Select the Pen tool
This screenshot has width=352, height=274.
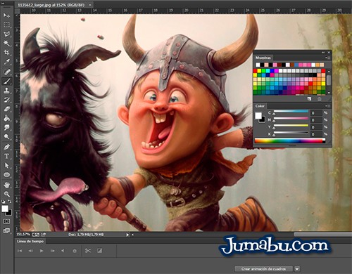pyautogui.click(x=6, y=147)
